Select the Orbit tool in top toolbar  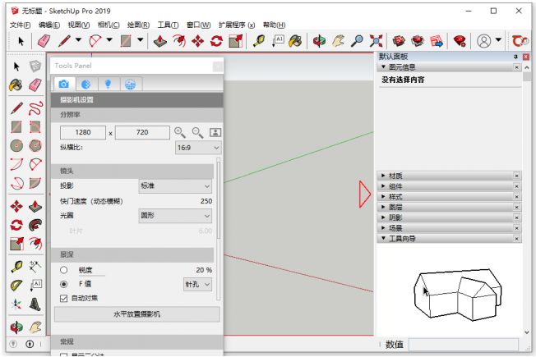319,41
